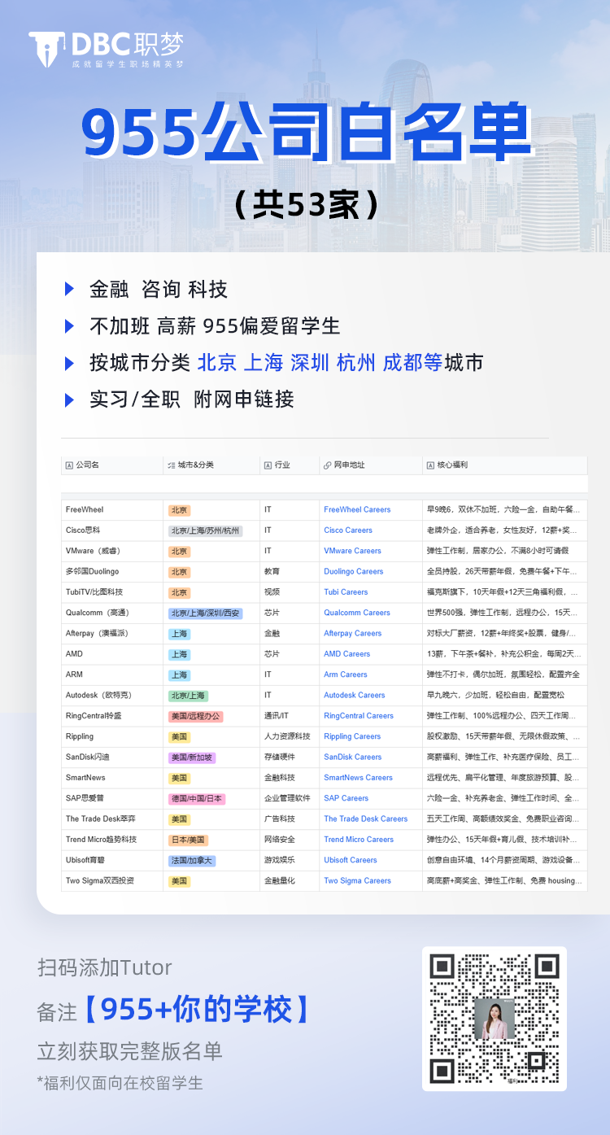The width and height of the screenshot is (610, 1135).
Task: Click the VMware（威睿）company name cell
Action: [x=112, y=551]
